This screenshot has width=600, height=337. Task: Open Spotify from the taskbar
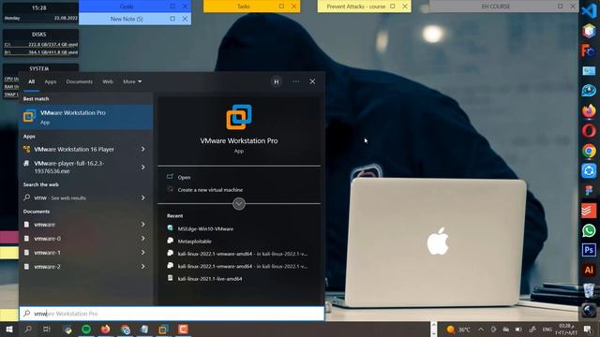pos(86,330)
